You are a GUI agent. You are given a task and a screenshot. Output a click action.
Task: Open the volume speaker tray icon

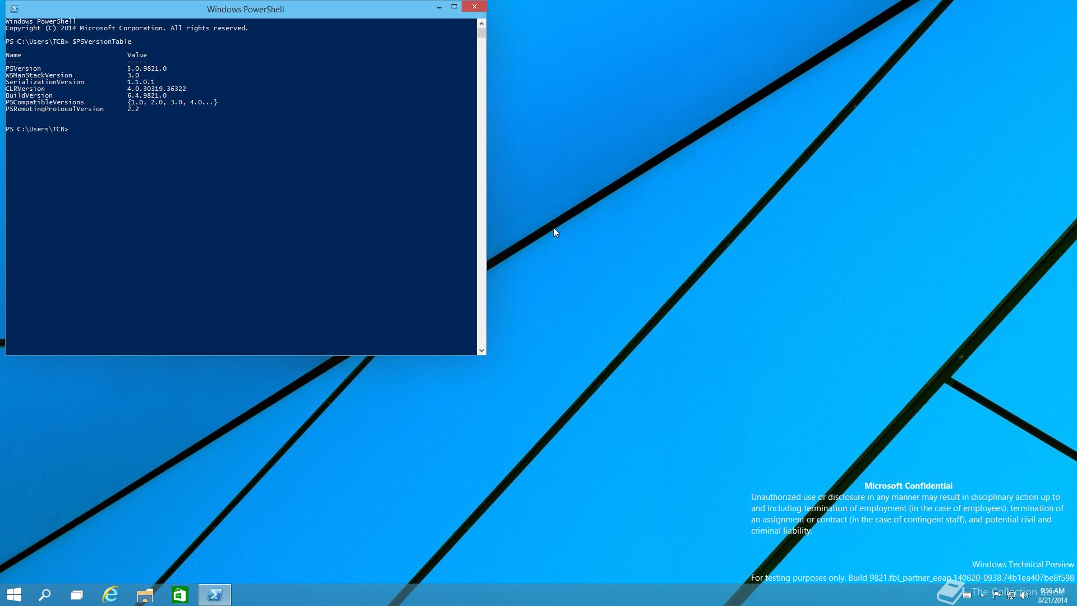coord(1024,595)
